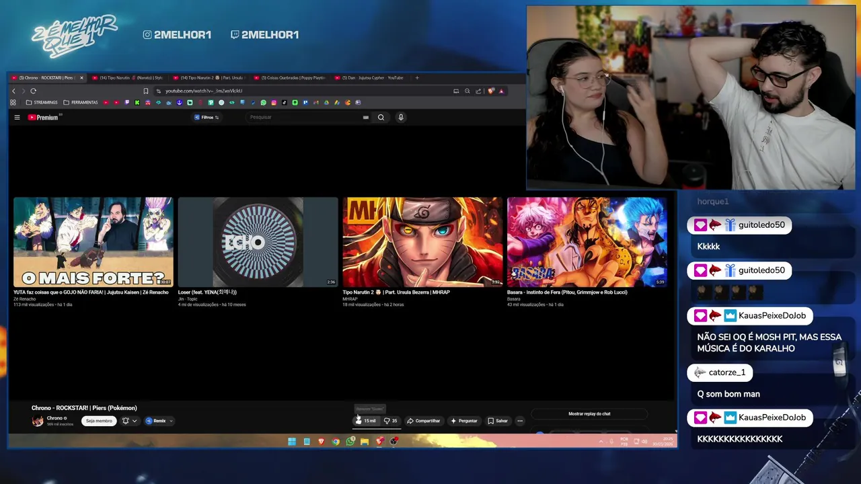
Task: Open the Filtros filter dropdown
Action: [x=207, y=117]
